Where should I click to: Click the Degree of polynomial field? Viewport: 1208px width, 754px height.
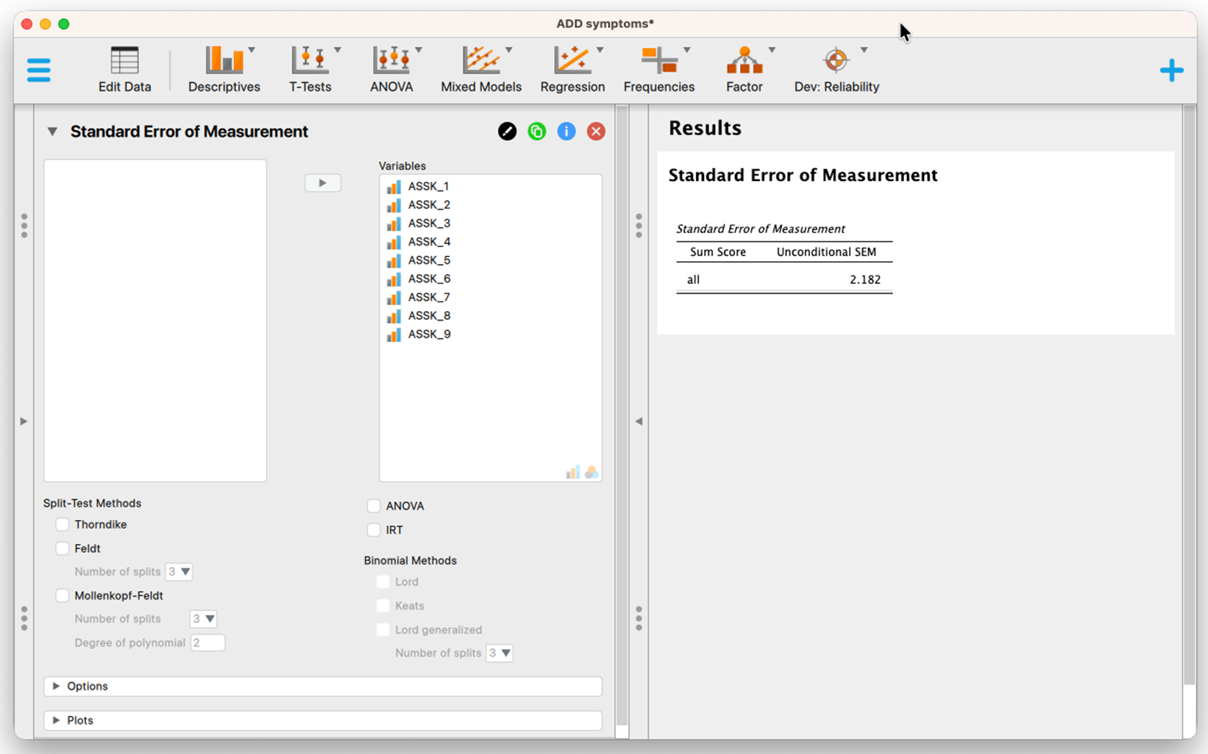207,643
